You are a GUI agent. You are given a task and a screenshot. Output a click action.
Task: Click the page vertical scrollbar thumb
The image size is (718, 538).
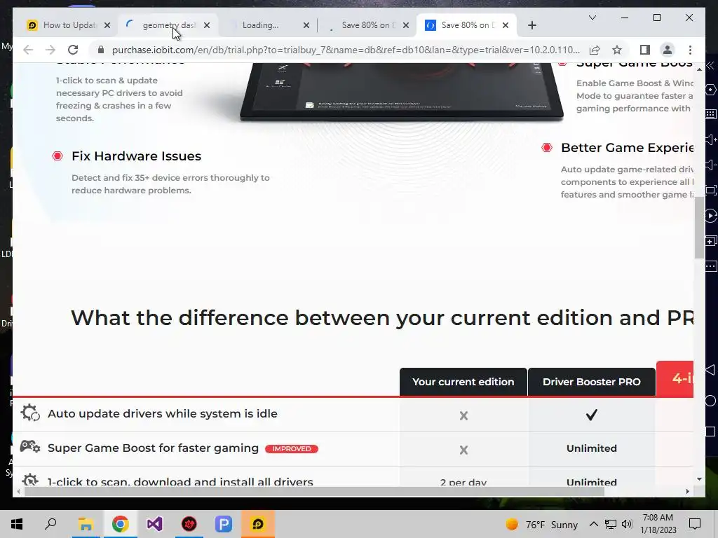tap(699, 228)
